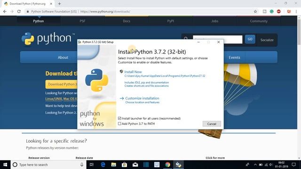
Task: Click the green Grammarly extension icon
Action: coord(272,11)
